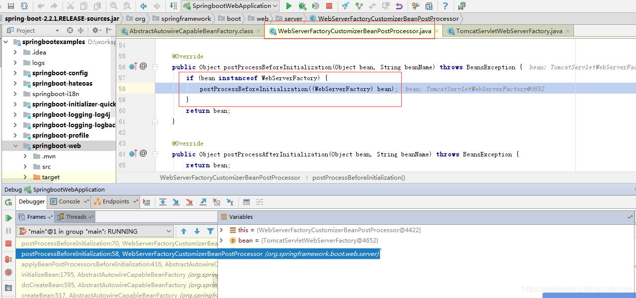Expand the src folder
636x298 pixels.
25,166
